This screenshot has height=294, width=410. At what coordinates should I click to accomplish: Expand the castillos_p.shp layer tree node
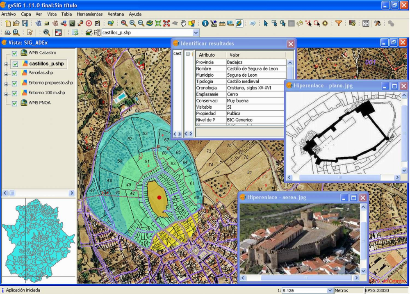coord(6,64)
